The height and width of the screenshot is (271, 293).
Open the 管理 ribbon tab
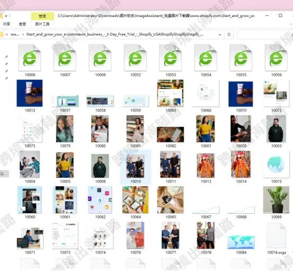pyautogui.click(x=42, y=16)
